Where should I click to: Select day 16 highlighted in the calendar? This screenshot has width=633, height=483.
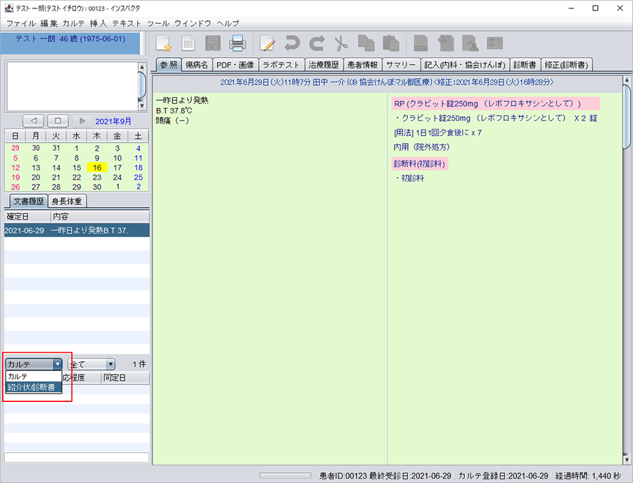point(97,168)
